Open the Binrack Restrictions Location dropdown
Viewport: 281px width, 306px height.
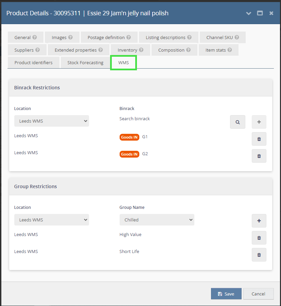tap(52, 121)
